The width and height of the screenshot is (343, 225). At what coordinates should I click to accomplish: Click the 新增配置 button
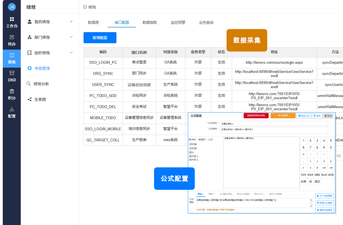point(100,37)
